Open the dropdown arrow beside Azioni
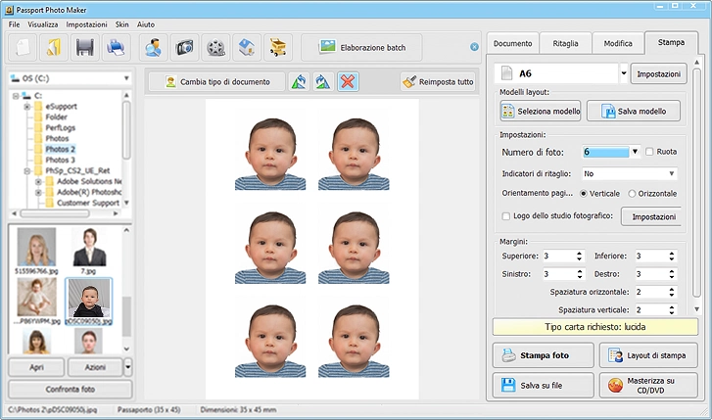Viewport: 712px width, 420px height. coord(127,367)
